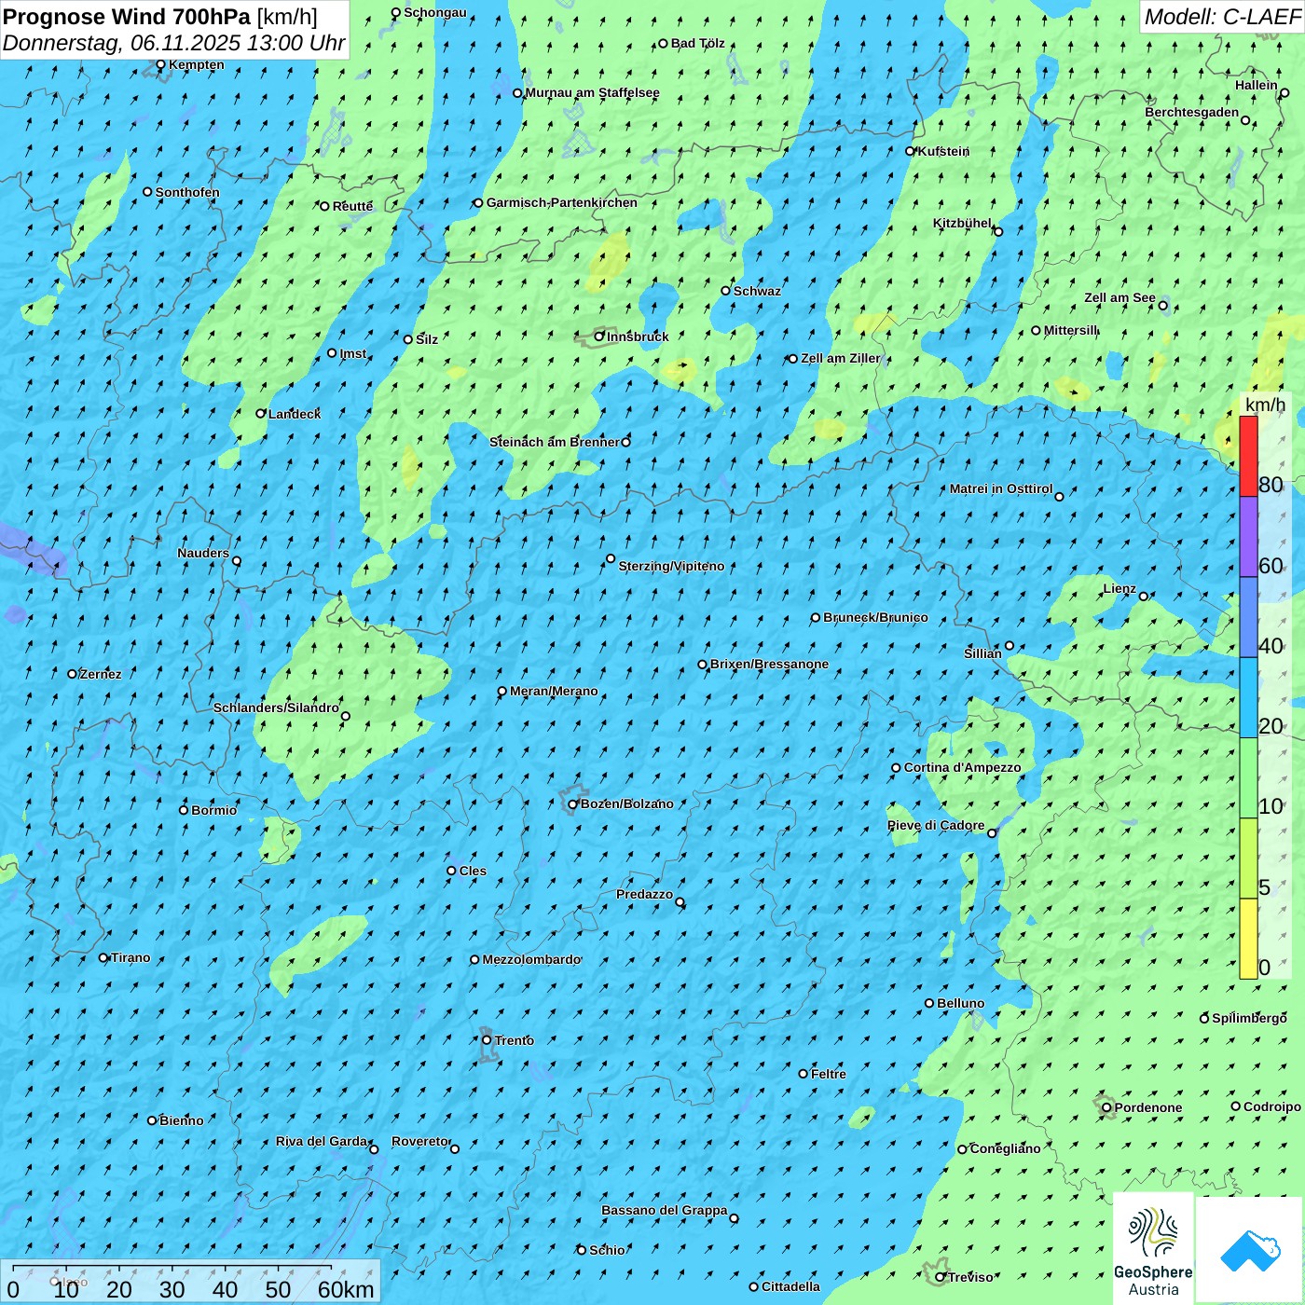Select the Kitzbühel city label

962,223
